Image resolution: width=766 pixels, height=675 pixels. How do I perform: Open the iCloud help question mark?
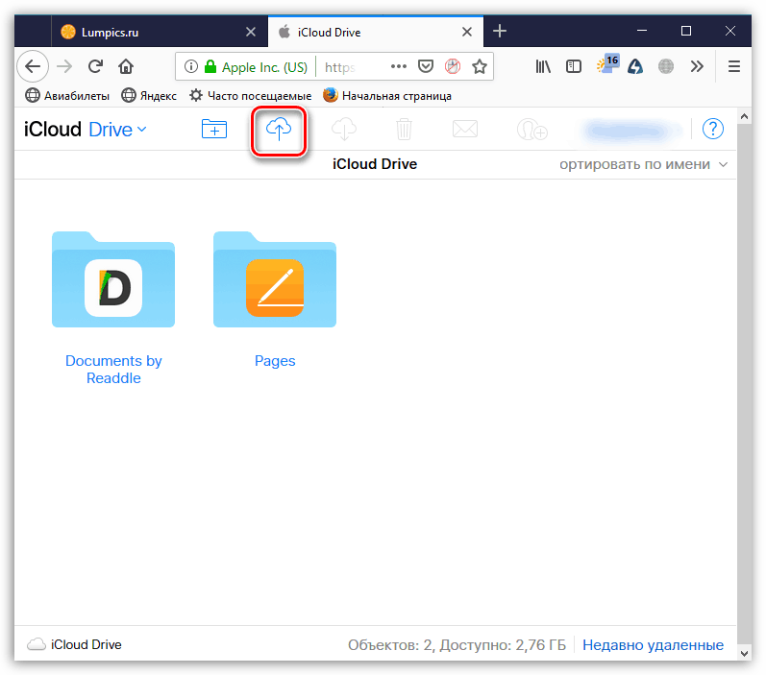[713, 129]
